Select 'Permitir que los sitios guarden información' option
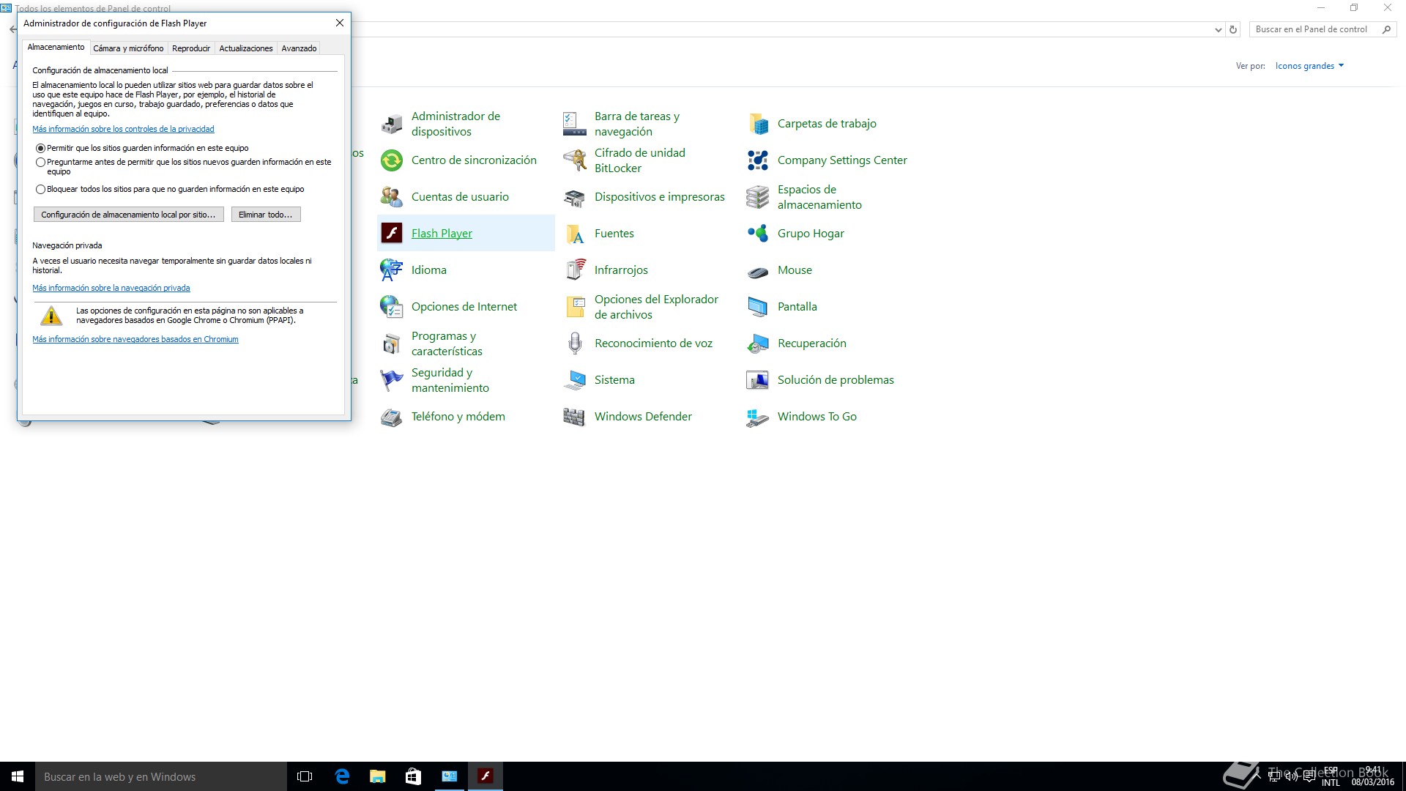1406x791 pixels. [41, 148]
